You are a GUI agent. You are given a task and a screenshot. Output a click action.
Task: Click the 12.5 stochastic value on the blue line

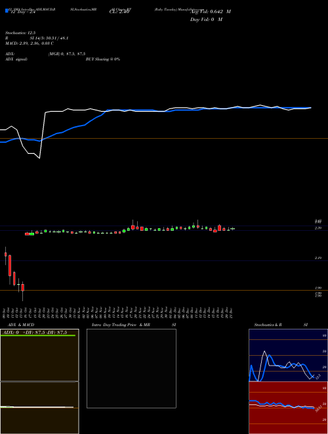318,376
